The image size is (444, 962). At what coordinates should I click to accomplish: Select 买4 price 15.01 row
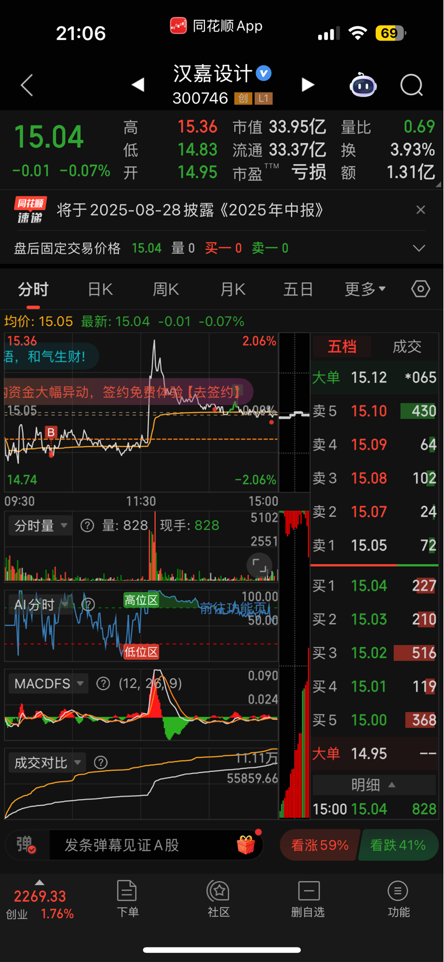[x=374, y=686]
